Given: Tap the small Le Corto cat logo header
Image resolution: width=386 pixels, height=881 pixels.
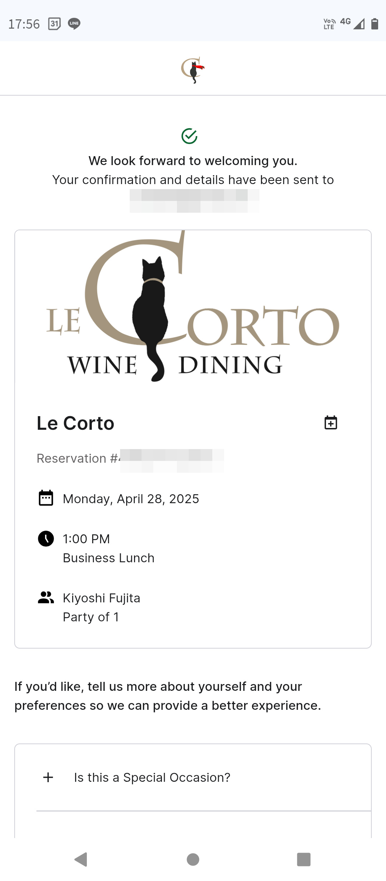Looking at the screenshot, I should pos(193,69).
